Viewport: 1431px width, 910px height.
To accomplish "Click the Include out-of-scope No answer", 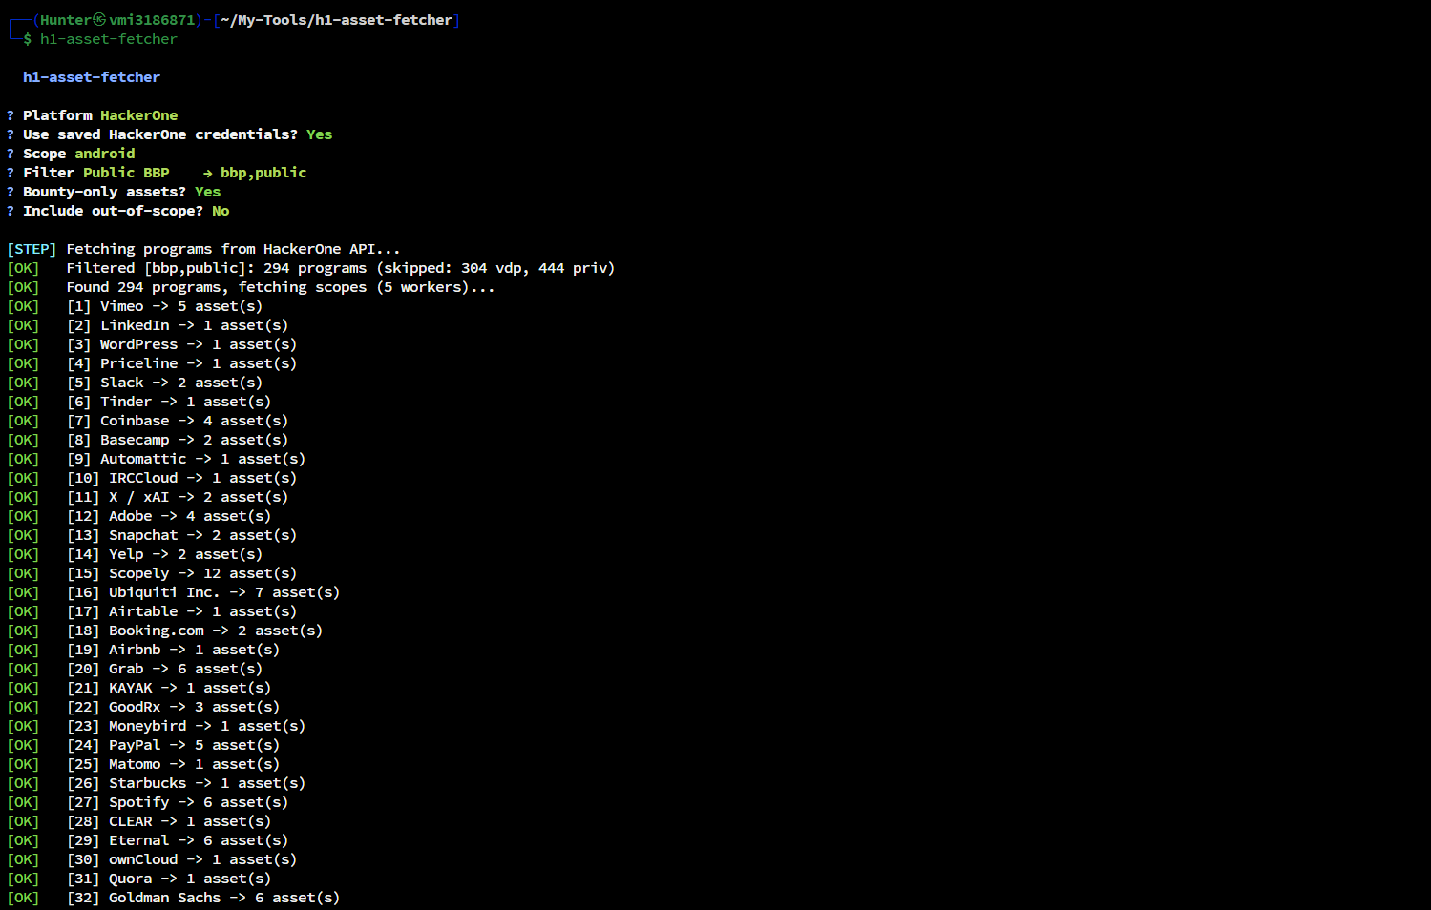I will pos(221,211).
